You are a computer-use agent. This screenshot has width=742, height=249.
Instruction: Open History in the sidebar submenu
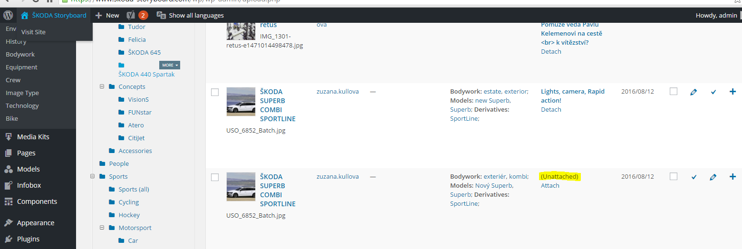coord(16,41)
